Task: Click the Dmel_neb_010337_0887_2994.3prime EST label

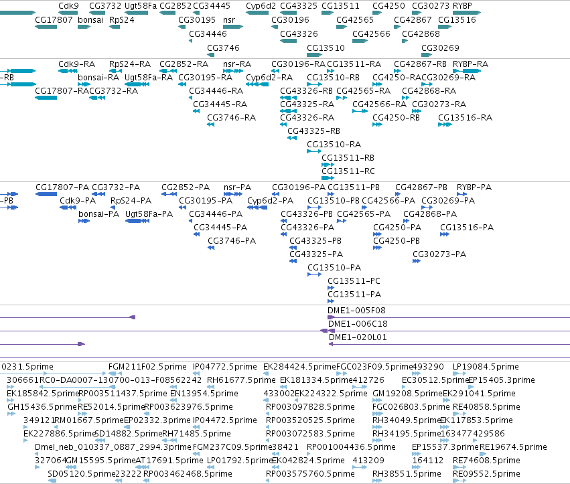Action: (x=113, y=447)
